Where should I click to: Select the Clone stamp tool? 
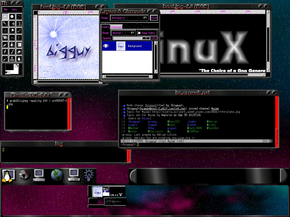[x=12, y=59]
